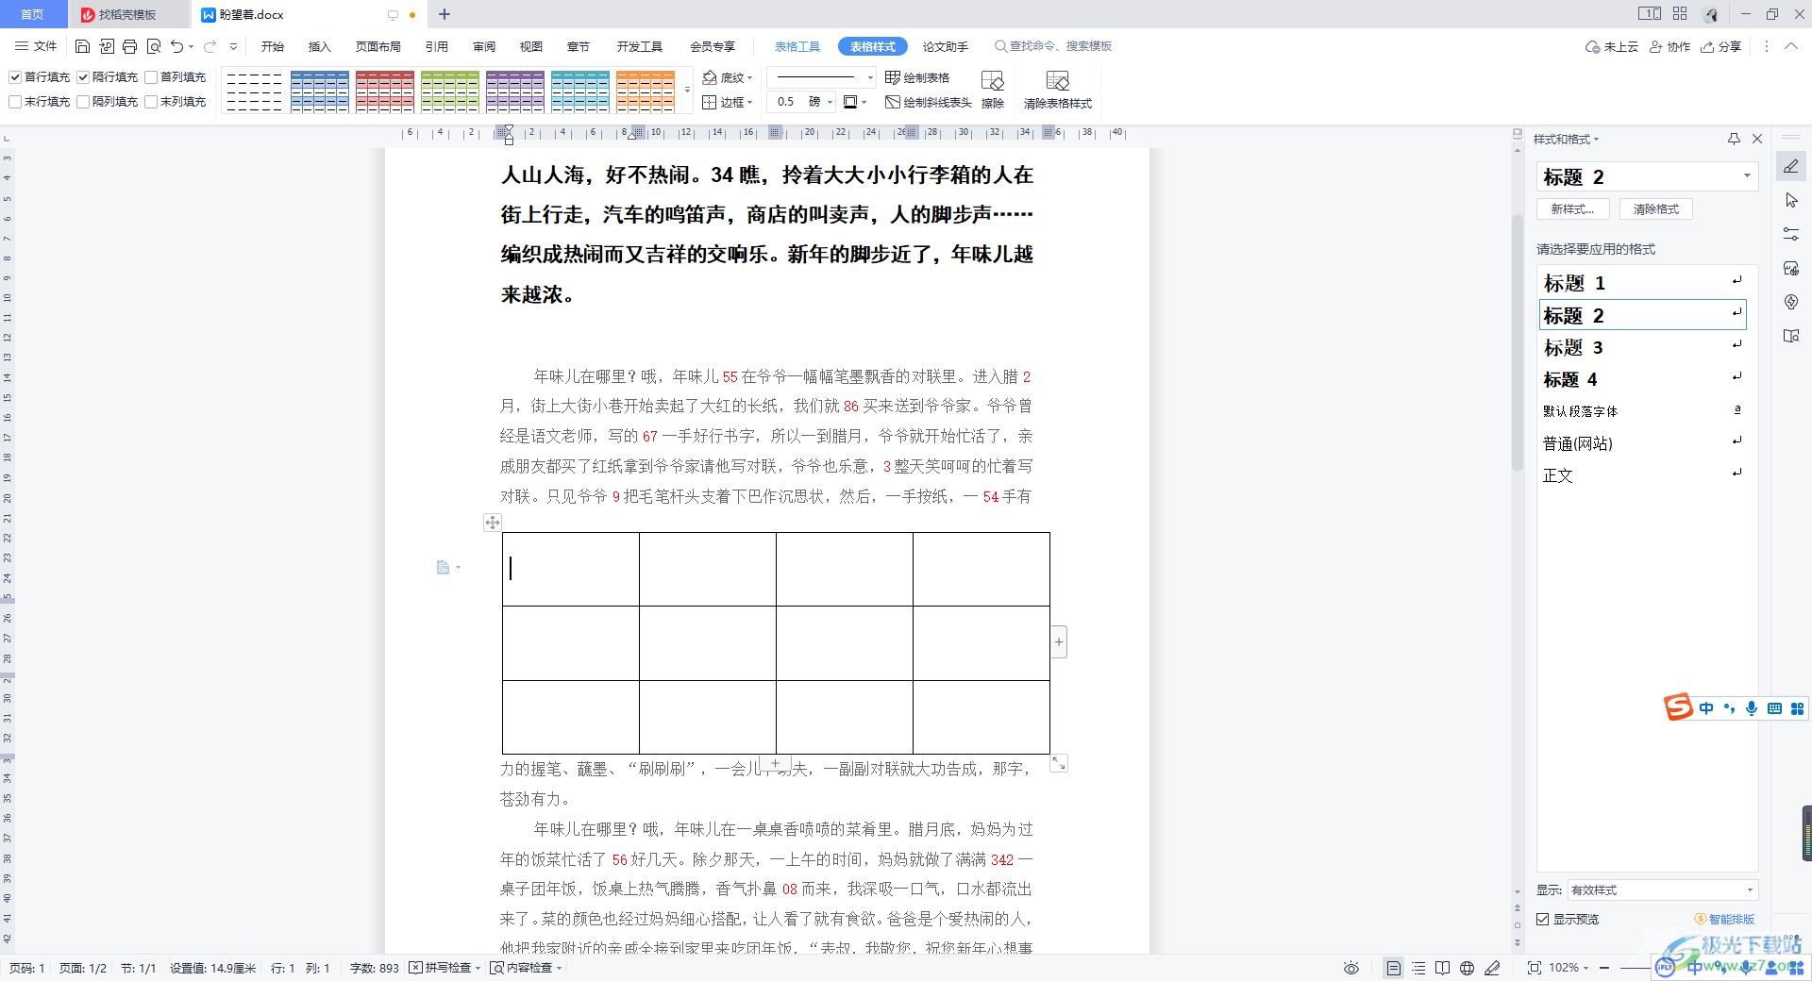Switch to the 页面布局 tab

378,46
